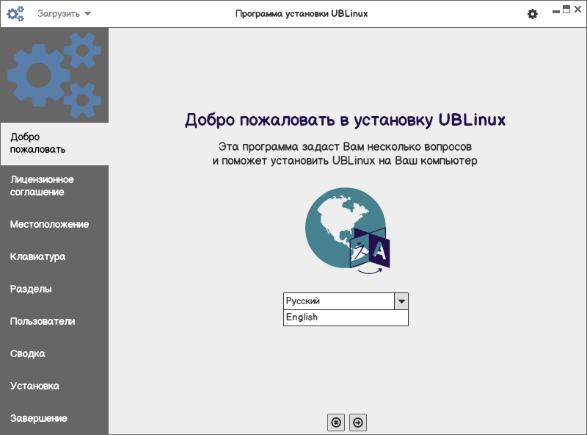This screenshot has height=435, width=587.
Task: Click the window title Программа установки UBLinux
Action: click(302, 14)
